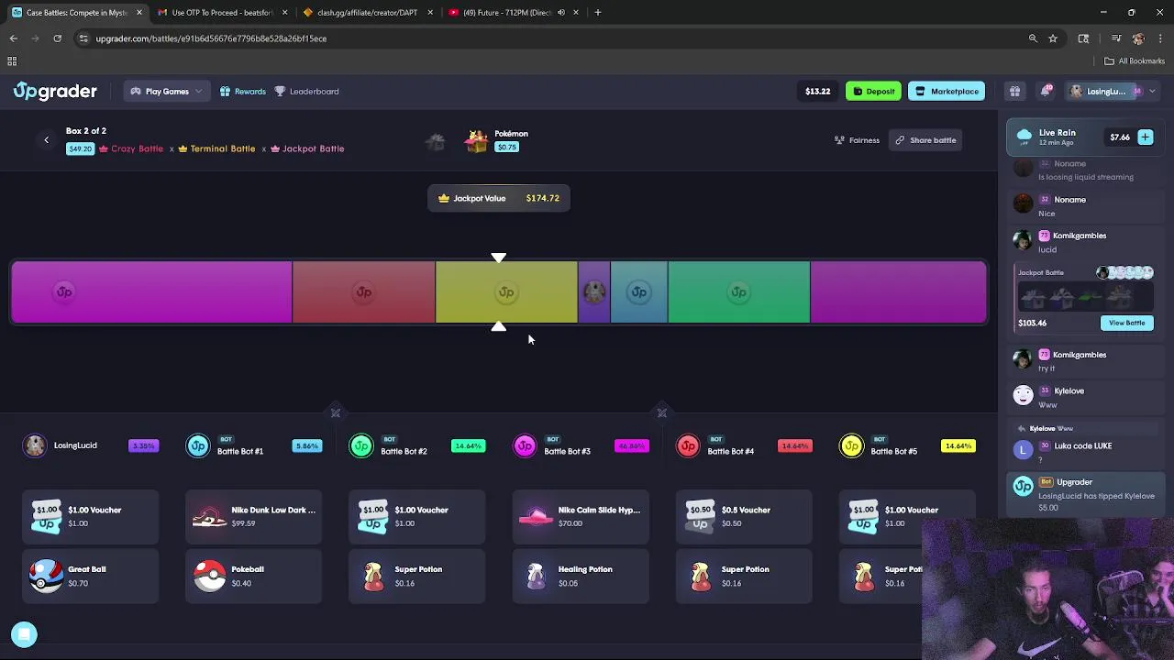Click Kylelove's avatar in chat
Screen dimensions: 1174x660
coord(1023,395)
